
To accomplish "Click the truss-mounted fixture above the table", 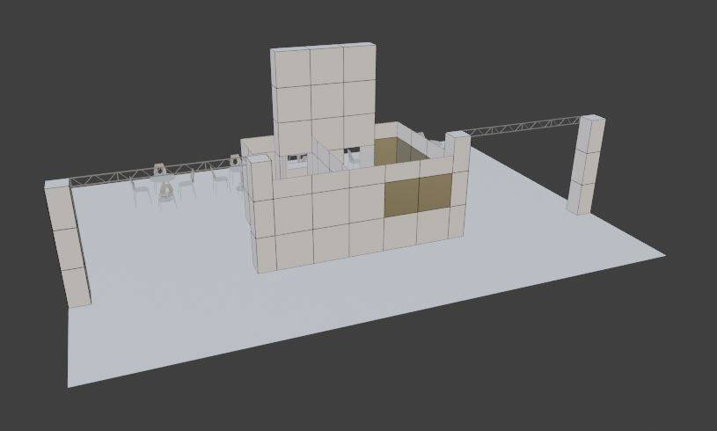I will [x=160, y=168].
